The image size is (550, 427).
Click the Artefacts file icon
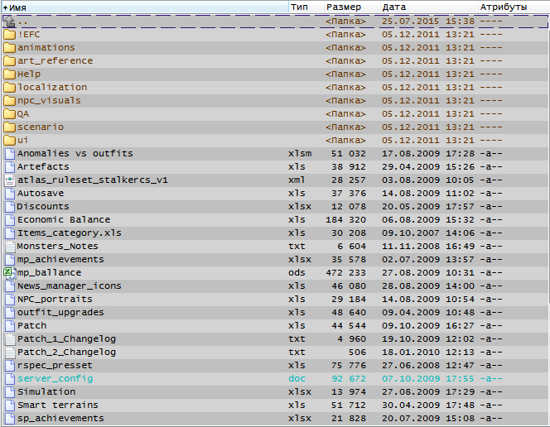click(x=10, y=167)
